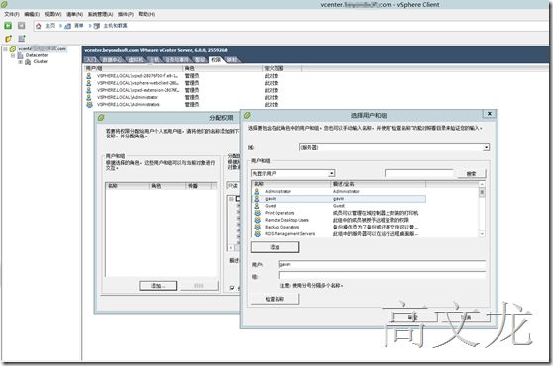Screen dimensions: 553x366
Task: Click user icon of vsphere-webclient permission row
Action: pyautogui.click(x=89, y=83)
